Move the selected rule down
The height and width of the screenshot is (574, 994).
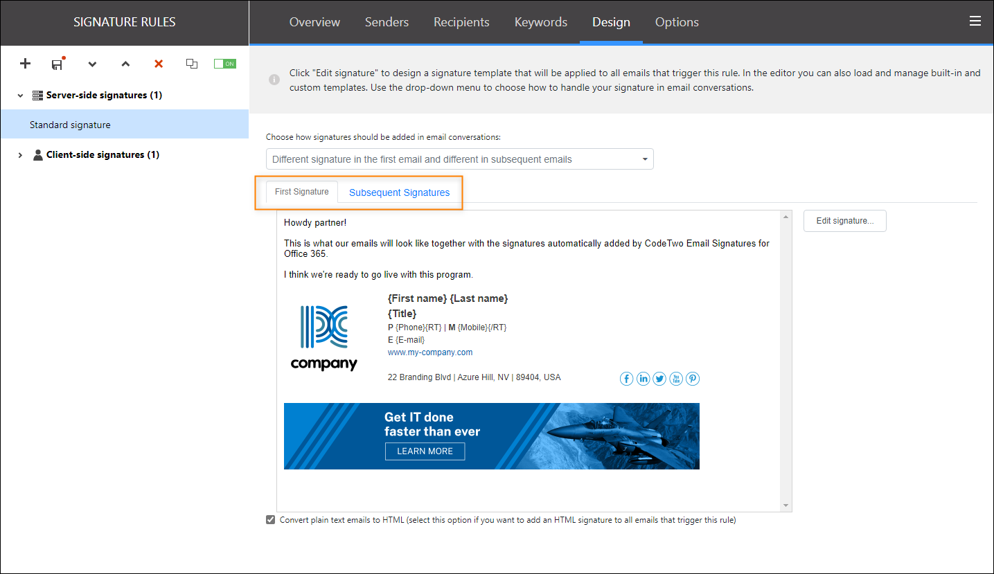coord(91,64)
